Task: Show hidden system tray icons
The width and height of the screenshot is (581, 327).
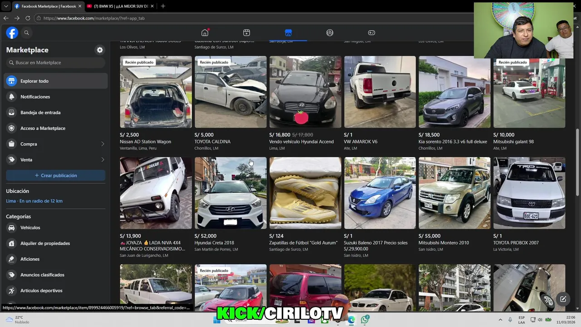Action: tap(500, 320)
